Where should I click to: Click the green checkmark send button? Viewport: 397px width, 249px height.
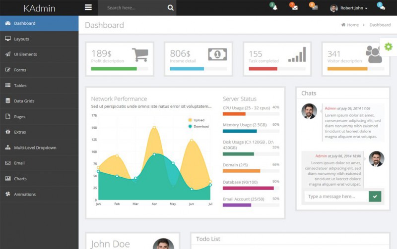pyautogui.click(x=375, y=197)
